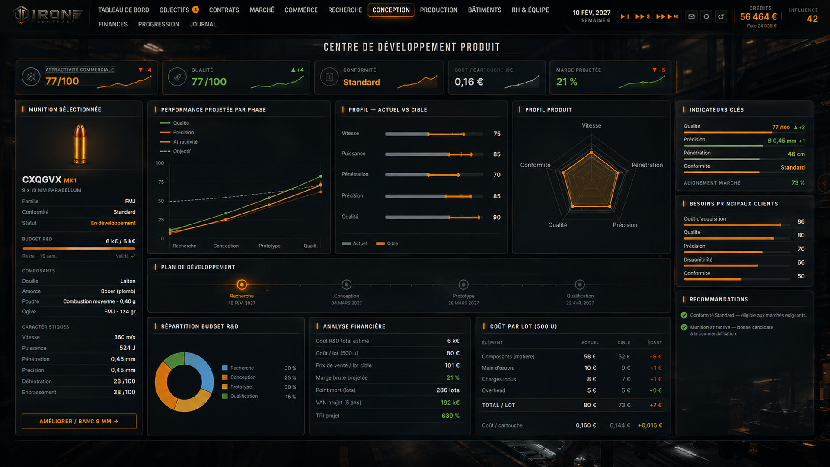Open the mail envelope icon
The image size is (830, 467).
pos(691,16)
